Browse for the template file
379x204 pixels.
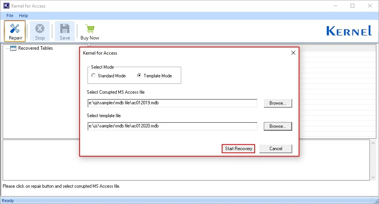coord(278,126)
